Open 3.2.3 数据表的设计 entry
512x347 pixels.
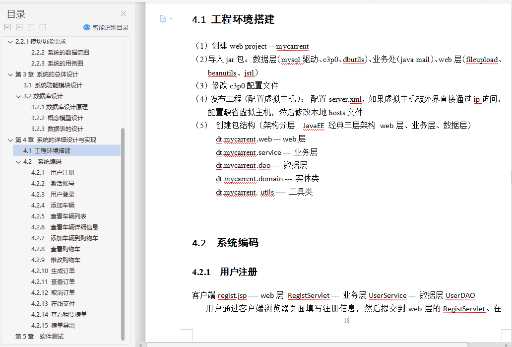click(x=57, y=129)
